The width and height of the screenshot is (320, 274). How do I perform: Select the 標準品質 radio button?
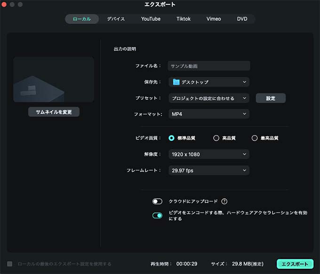[171, 138]
